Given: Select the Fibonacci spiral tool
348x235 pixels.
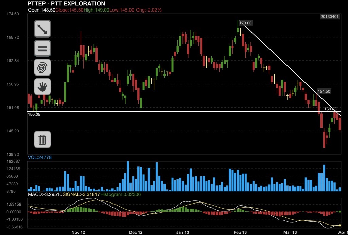Looking at the screenshot, I should (42, 67).
